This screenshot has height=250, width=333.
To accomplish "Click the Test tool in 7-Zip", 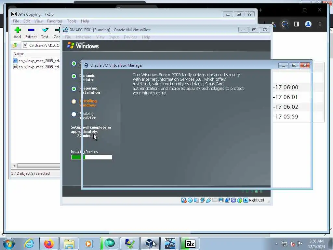I will click(x=45, y=33).
